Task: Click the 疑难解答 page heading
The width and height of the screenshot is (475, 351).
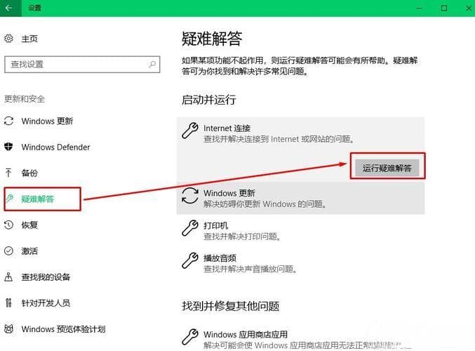Action: (x=212, y=39)
